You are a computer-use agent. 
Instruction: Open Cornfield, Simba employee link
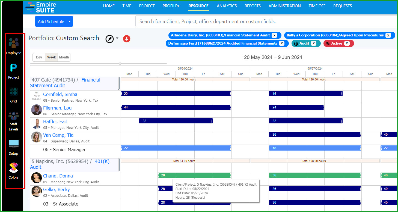pos(60,94)
